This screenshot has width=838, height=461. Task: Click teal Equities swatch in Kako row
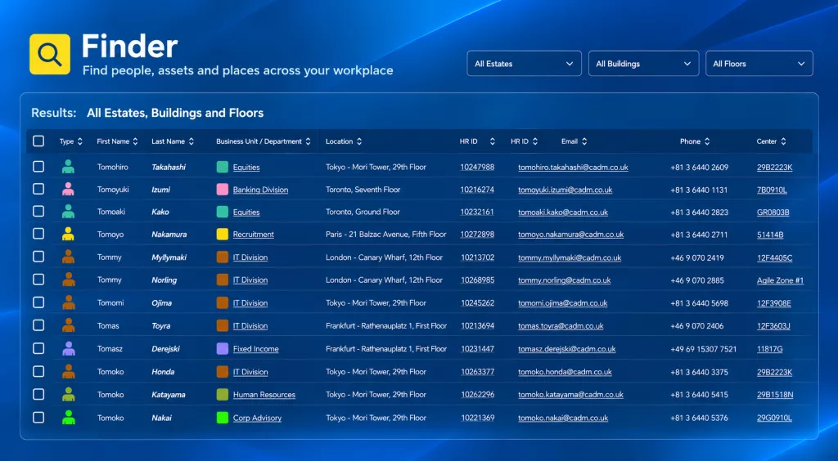click(223, 212)
